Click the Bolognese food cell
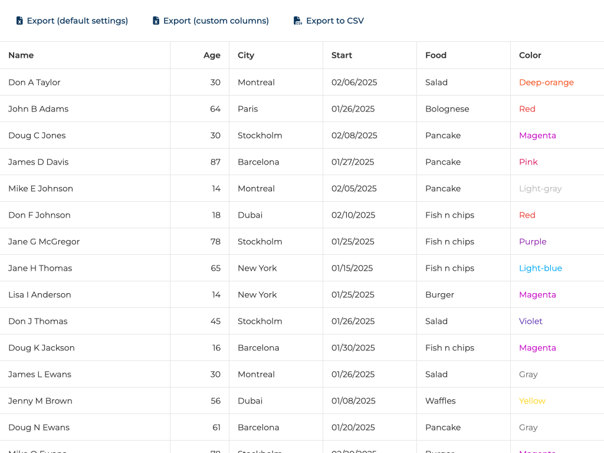This screenshot has height=453, width=604. tap(447, 109)
